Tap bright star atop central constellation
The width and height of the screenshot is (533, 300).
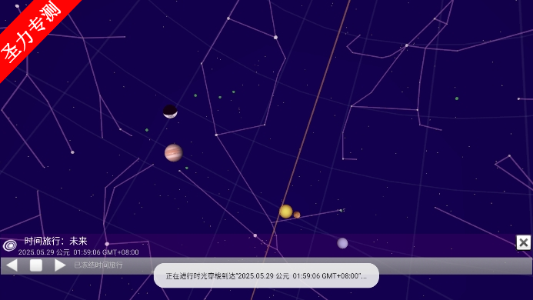(275, 37)
